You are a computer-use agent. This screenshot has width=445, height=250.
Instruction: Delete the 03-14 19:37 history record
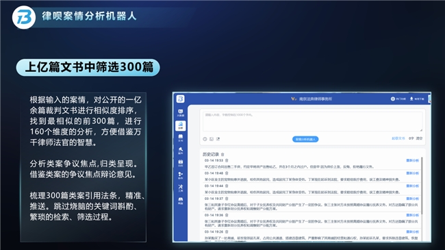tap(227, 199)
